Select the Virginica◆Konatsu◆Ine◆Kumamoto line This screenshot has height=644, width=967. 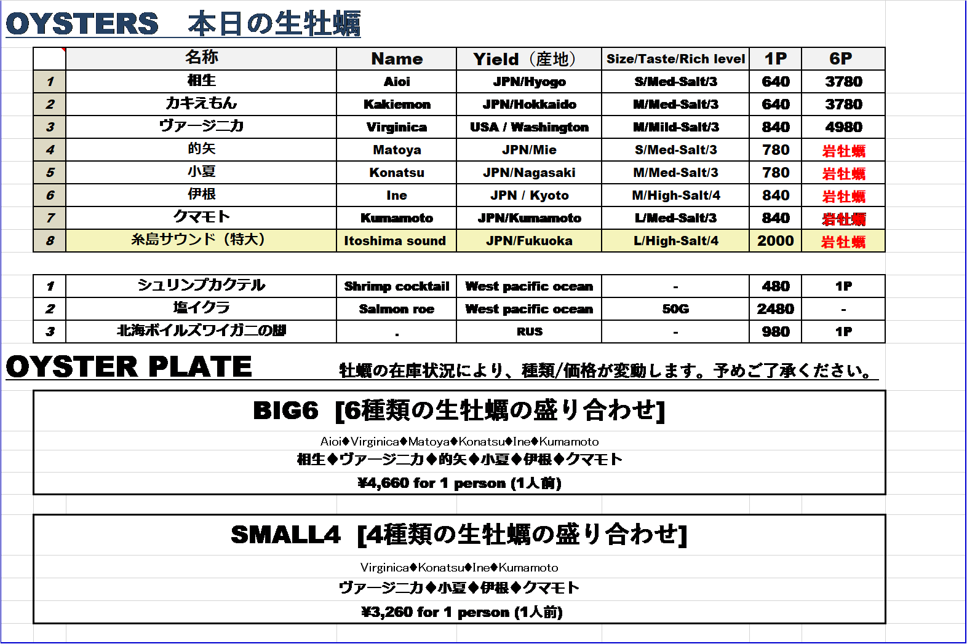click(x=459, y=567)
